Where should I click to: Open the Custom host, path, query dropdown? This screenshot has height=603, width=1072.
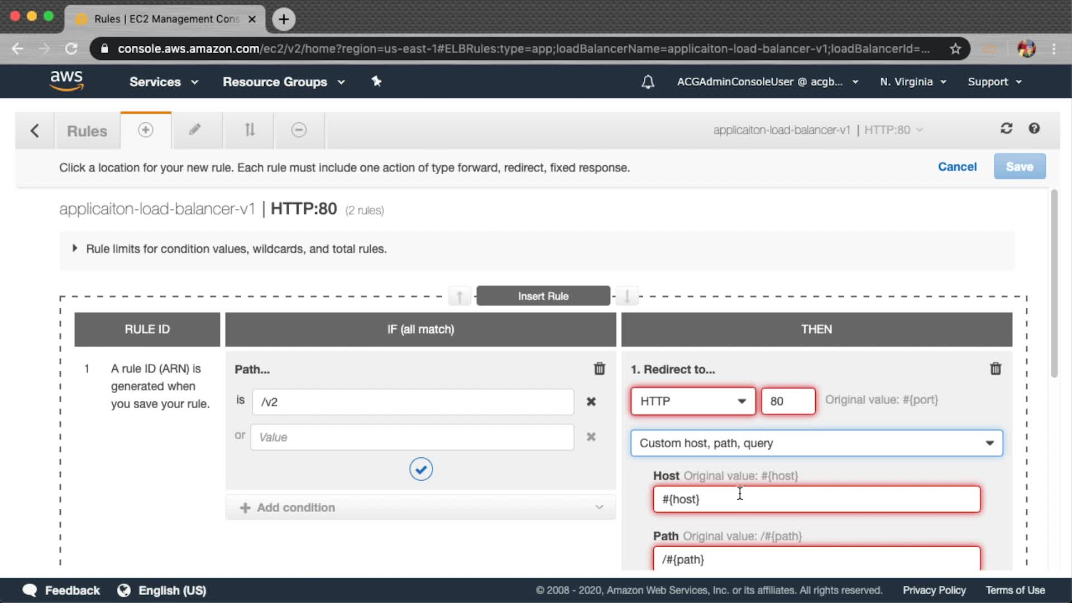click(816, 443)
